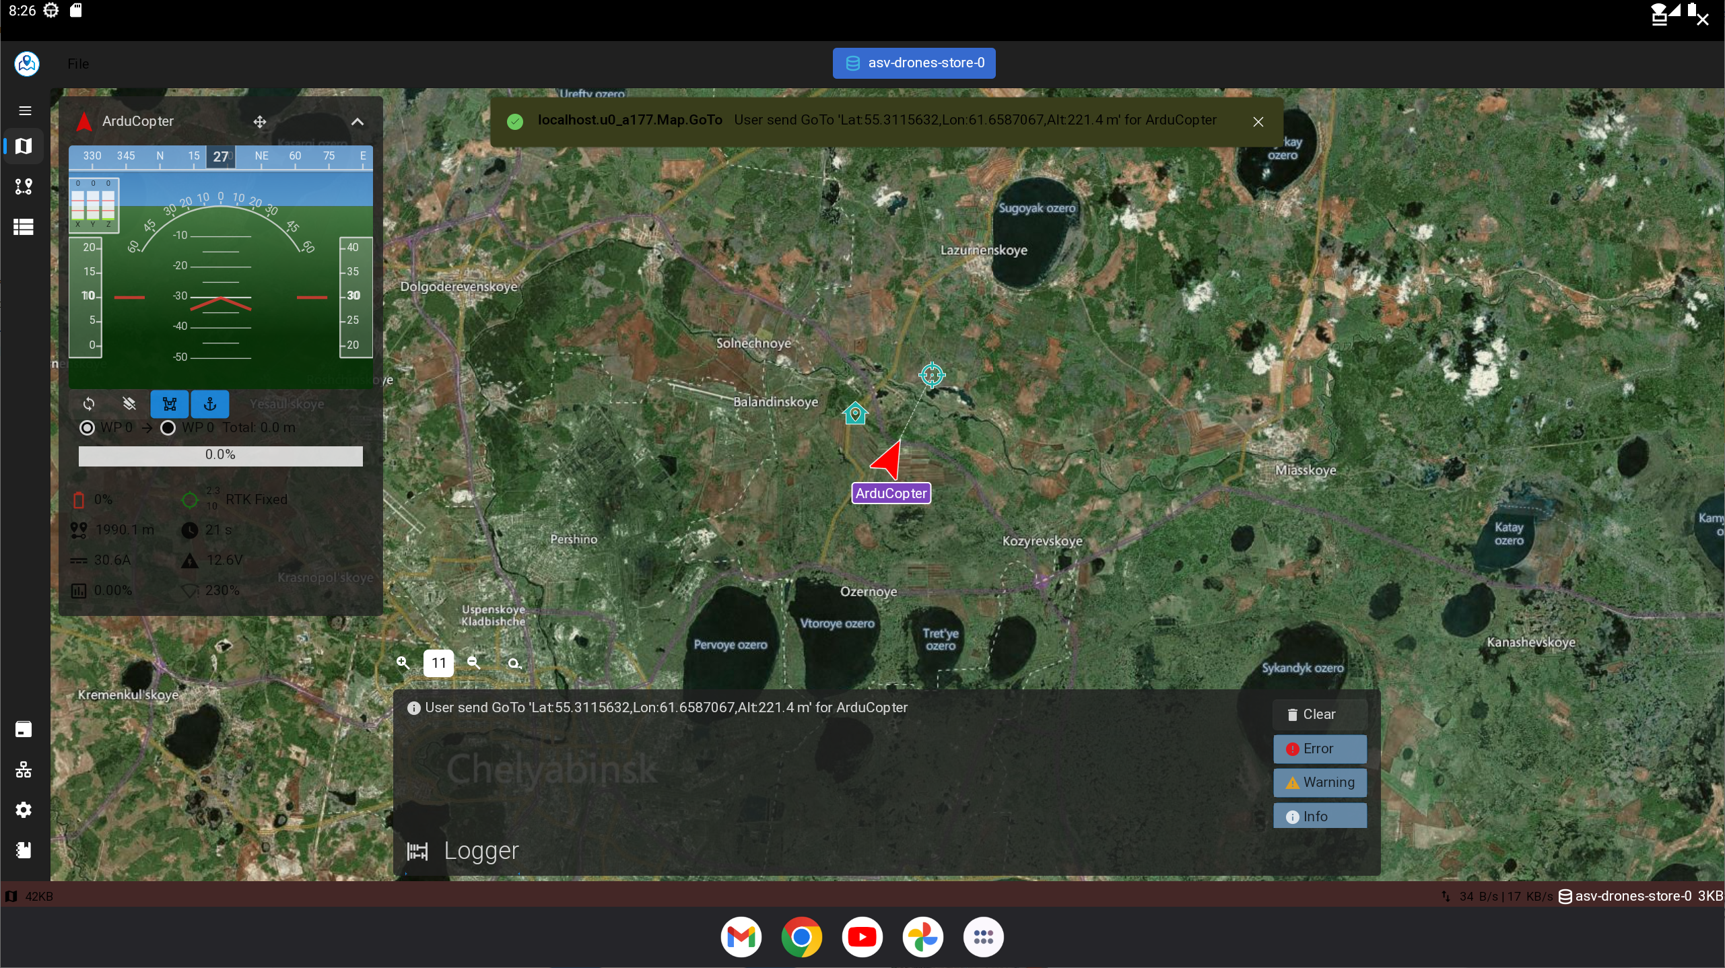The width and height of the screenshot is (1725, 968).
Task: Click the bar chart icon next to 0.00%
Action: [79, 591]
